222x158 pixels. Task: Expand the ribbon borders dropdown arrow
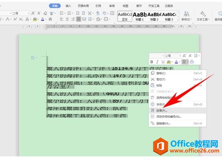pyautogui.click(x=109, y=19)
